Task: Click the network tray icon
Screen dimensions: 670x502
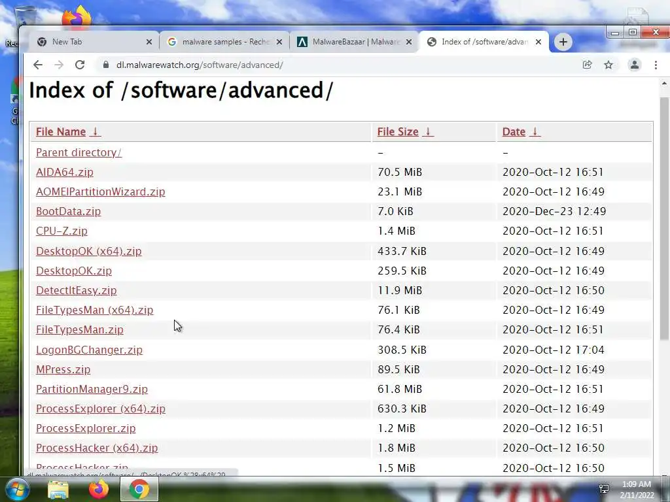Action: tap(604, 489)
